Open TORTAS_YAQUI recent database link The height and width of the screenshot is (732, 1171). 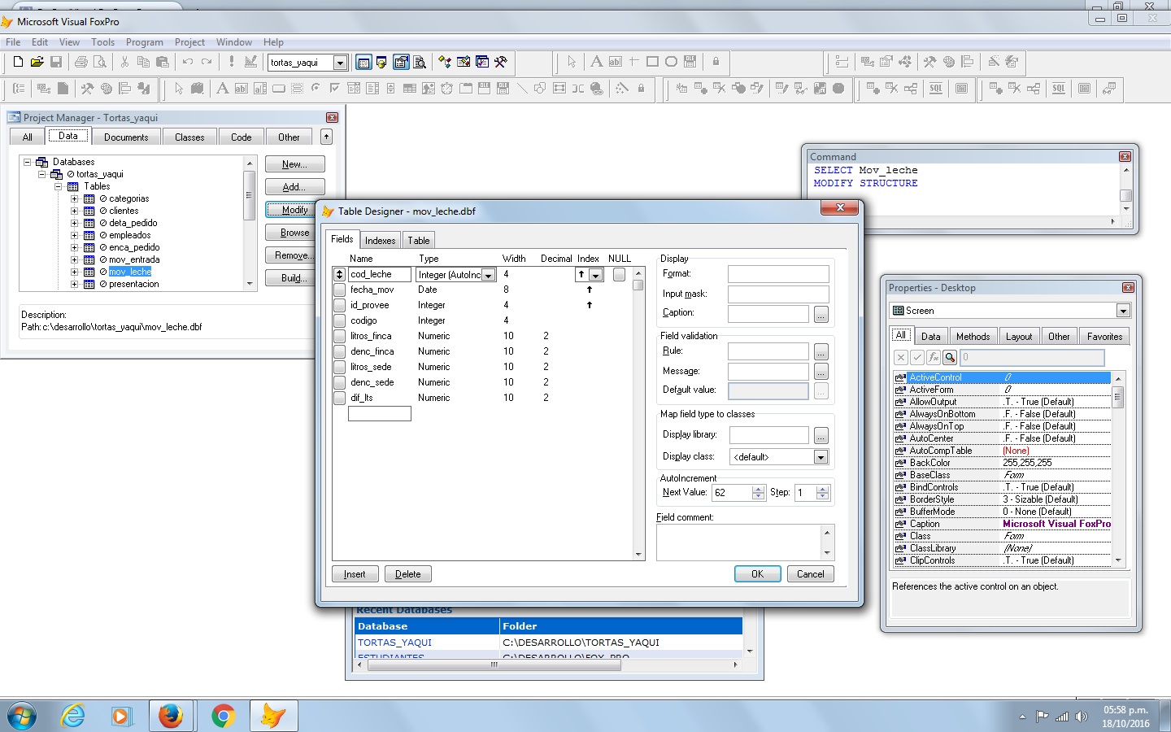point(394,643)
